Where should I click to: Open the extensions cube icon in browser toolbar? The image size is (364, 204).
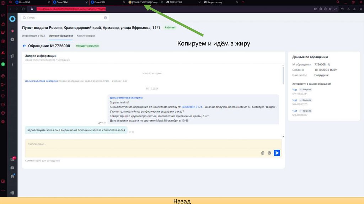point(342,9)
